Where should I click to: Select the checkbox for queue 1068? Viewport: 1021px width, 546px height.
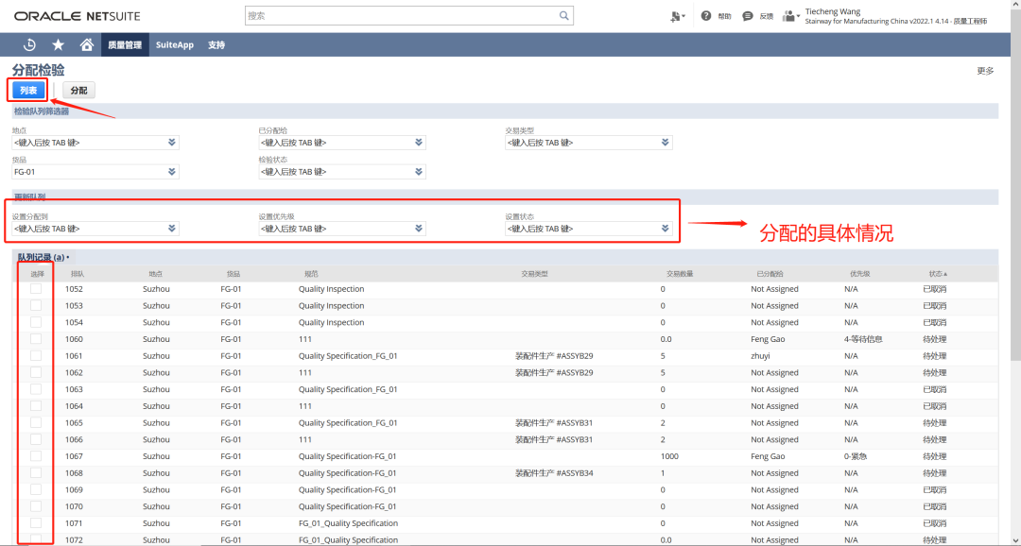click(x=36, y=472)
